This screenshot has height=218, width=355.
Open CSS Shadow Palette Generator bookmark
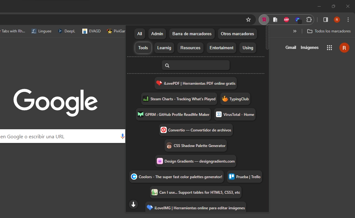tap(196, 146)
